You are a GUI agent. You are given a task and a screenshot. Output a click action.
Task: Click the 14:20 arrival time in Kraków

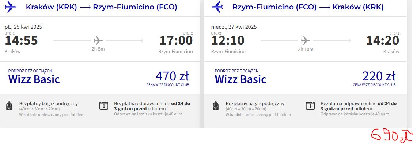click(383, 41)
